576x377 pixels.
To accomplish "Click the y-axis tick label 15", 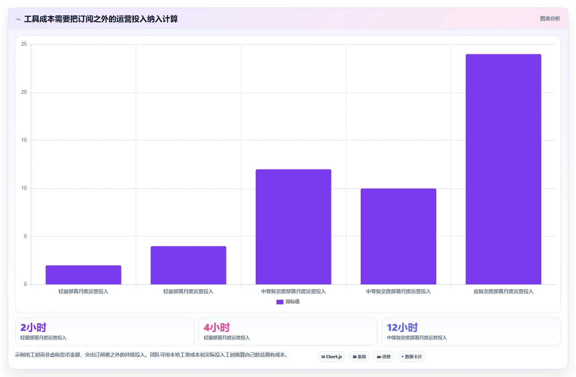I will [24, 140].
